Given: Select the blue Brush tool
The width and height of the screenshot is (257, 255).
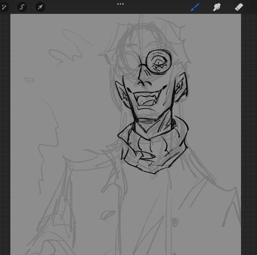Looking at the screenshot, I should tap(195, 7).
